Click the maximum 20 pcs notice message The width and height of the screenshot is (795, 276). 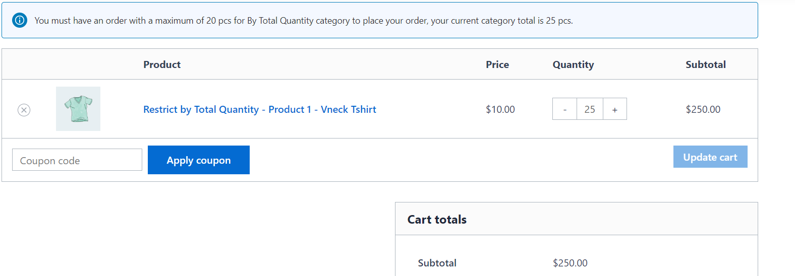[x=303, y=21]
